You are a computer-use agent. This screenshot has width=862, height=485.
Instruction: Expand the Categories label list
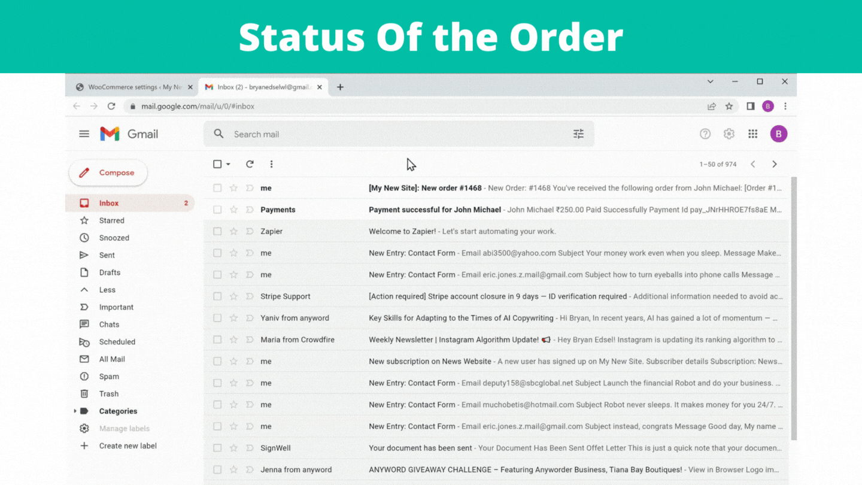pyautogui.click(x=75, y=411)
